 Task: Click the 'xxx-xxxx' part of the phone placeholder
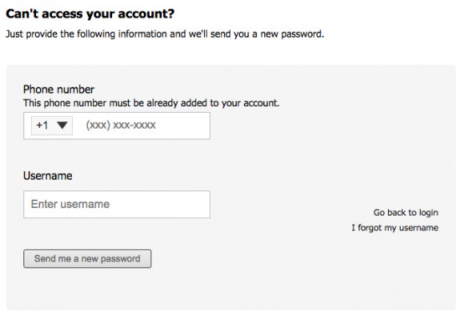pos(135,125)
